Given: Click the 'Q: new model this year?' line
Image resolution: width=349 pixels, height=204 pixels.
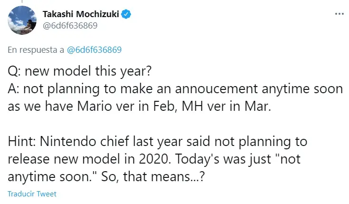Looking at the screenshot, I should 80,71.
